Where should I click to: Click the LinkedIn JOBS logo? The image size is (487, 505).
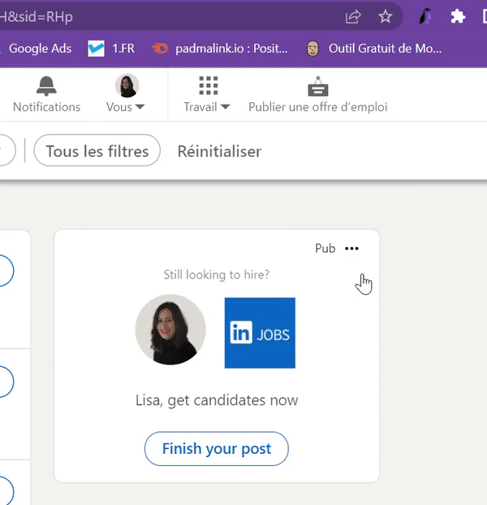[260, 333]
